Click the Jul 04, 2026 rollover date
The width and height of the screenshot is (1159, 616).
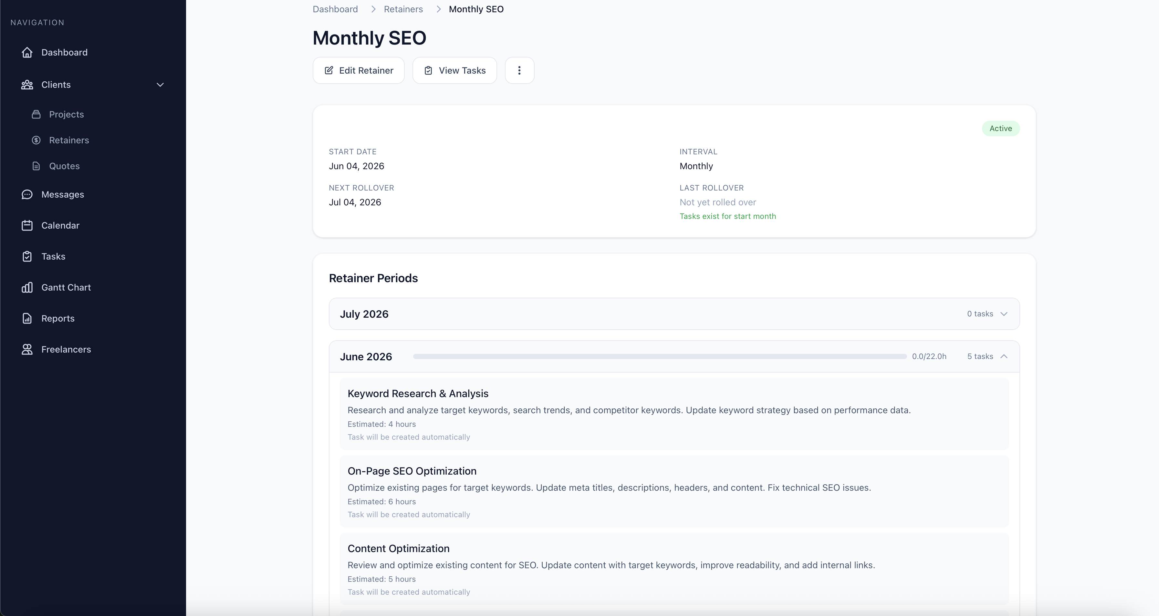(x=355, y=202)
